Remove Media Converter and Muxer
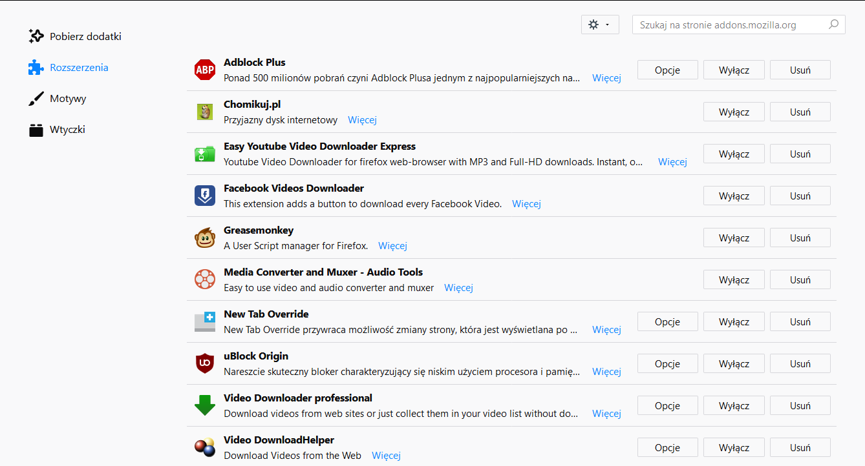Image resolution: width=865 pixels, height=466 pixels. tap(800, 279)
